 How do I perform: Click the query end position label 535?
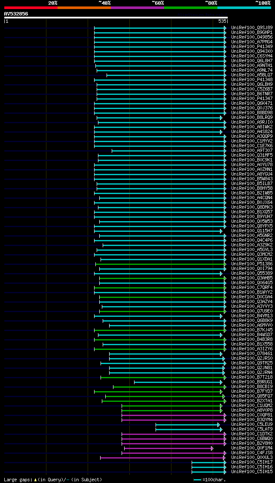pos(222,21)
